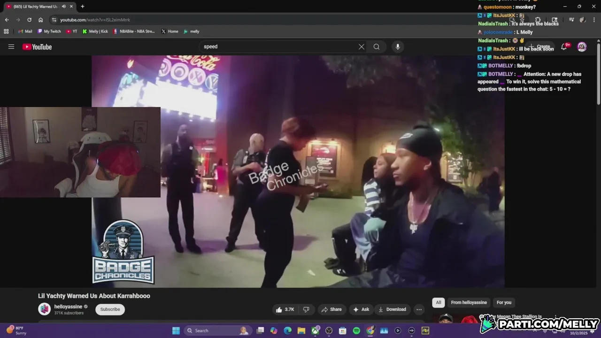Mute the tab via speaker icon
This screenshot has height=338, width=601.
point(64,7)
